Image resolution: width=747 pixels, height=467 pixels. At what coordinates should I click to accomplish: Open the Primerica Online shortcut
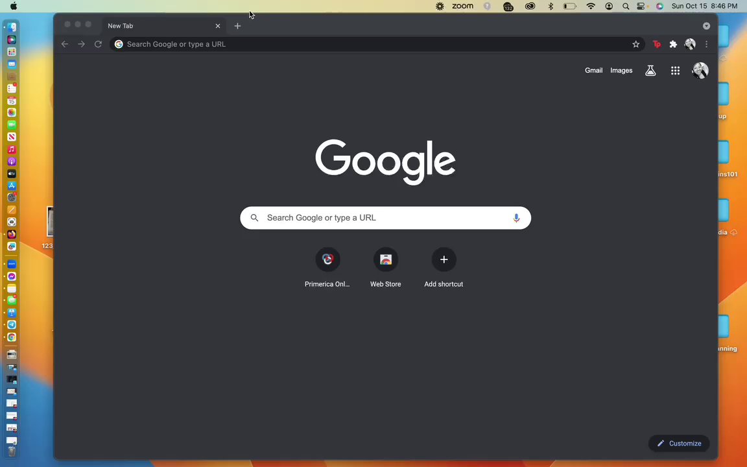(x=327, y=267)
